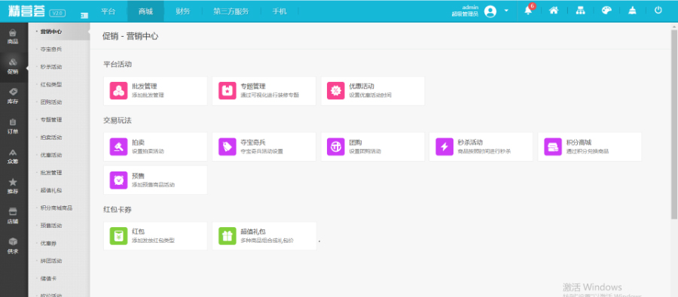Image resolution: width=678 pixels, height=297 pixels.
Task: Open the 红包 card under 红包卡券
Action: click(x=155, y=235)
